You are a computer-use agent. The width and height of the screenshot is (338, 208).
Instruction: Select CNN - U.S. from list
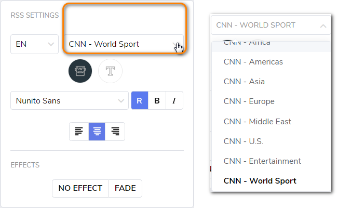[x=271, y=141]
